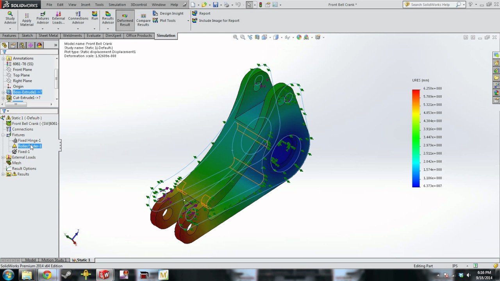The width and height of the screenshot is (500, 281).
Task: Select Roller/Slider-1 fixture
Action: tap(30, 146)
